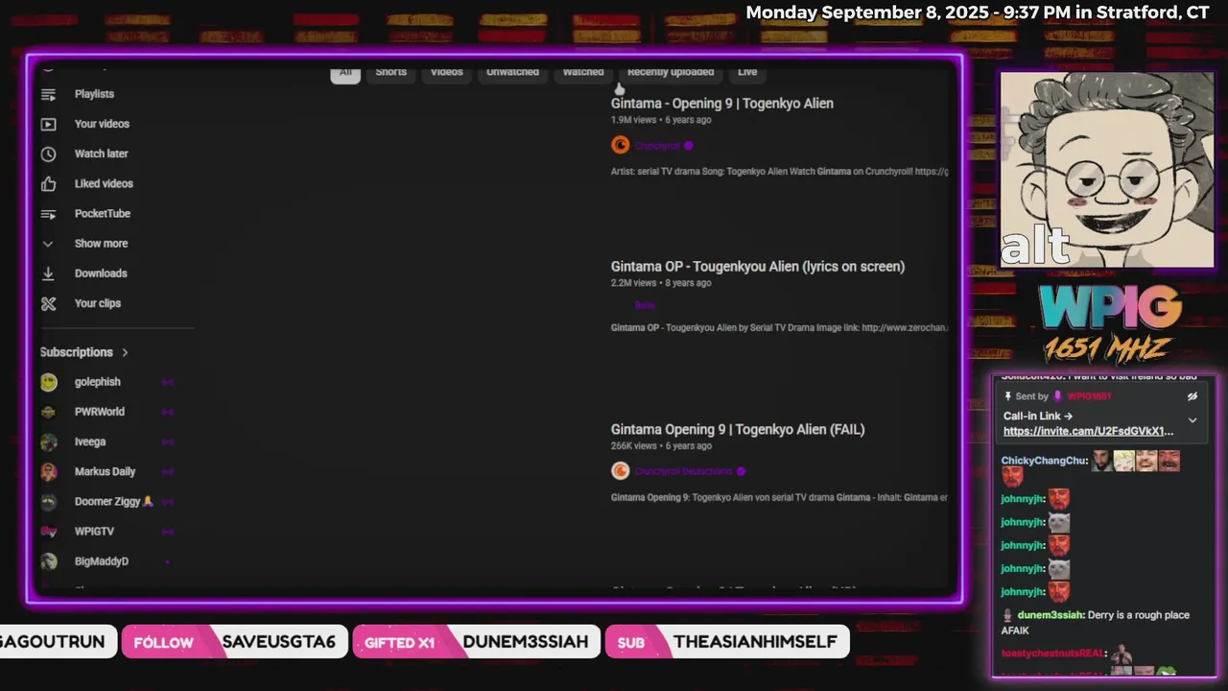The height and width of the screenshot is (691, 1228).
Task: Visit the Crunchyroll channel name link
Action: (657, 146)
